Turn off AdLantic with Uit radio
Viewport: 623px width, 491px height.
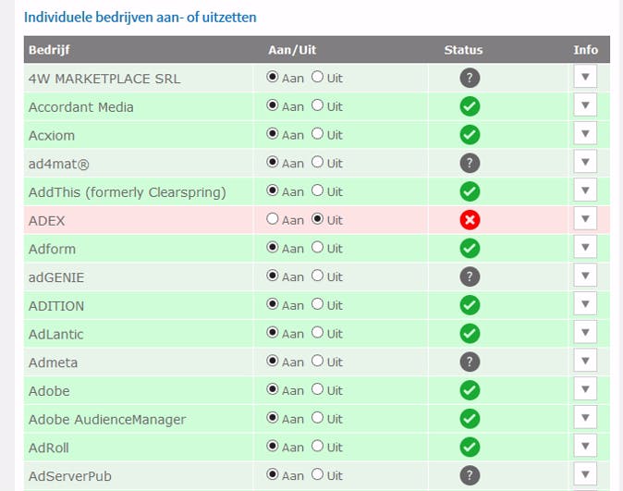(317, 332)
